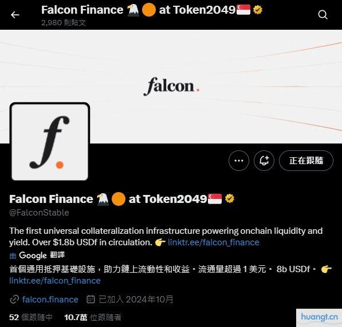Click the Google 翻譯 translation label
Screen dimensions: 342x327
[37, 256]
